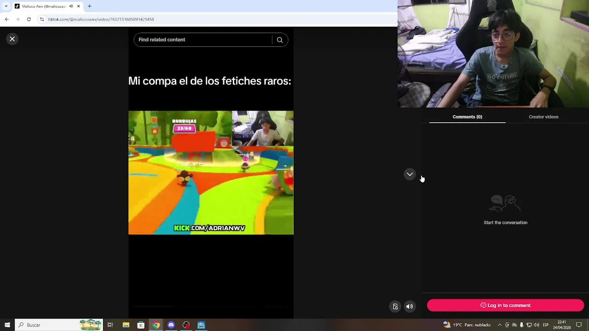Click the Buscar taskbar search box
589x331 pixels.
pyautogui.click(x=59, y=325)
